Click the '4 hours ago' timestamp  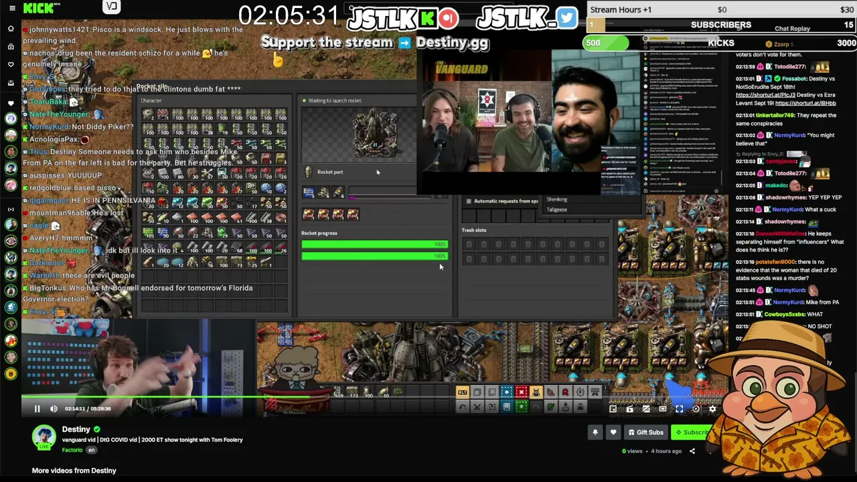666,451
